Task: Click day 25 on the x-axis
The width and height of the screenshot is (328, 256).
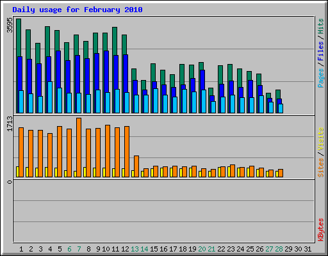Action: 250,249
